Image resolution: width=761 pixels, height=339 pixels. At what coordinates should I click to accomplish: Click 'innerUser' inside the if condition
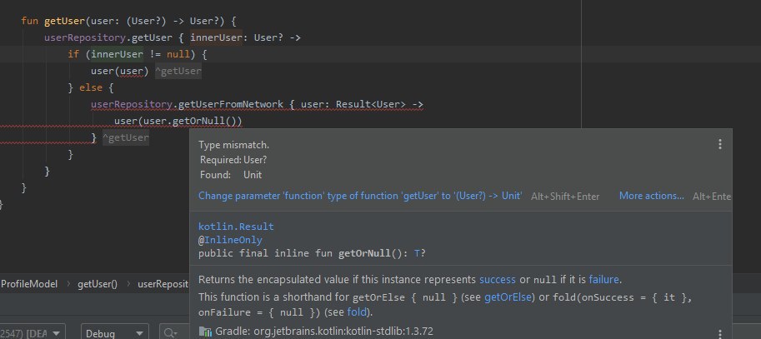point(117,54)
